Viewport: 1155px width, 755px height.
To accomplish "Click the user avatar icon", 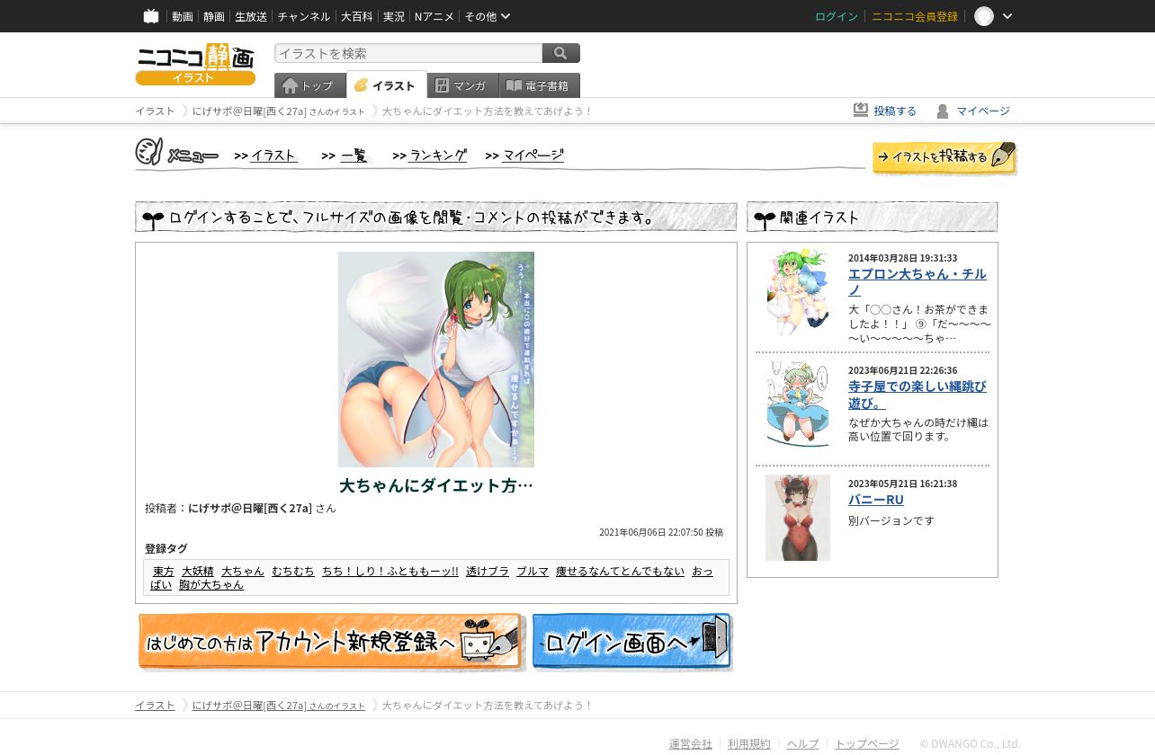I will tap(984, 16).
